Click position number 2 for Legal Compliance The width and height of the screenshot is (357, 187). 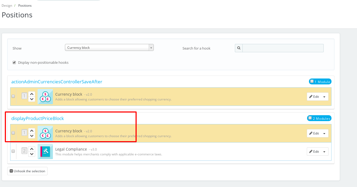coord(24,151)
